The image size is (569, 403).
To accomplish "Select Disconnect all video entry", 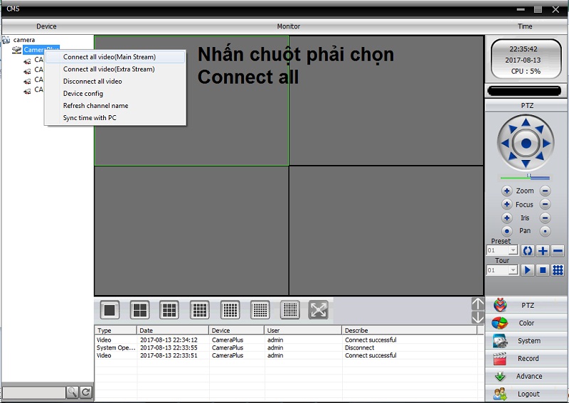I will click(x=115, y=81).
